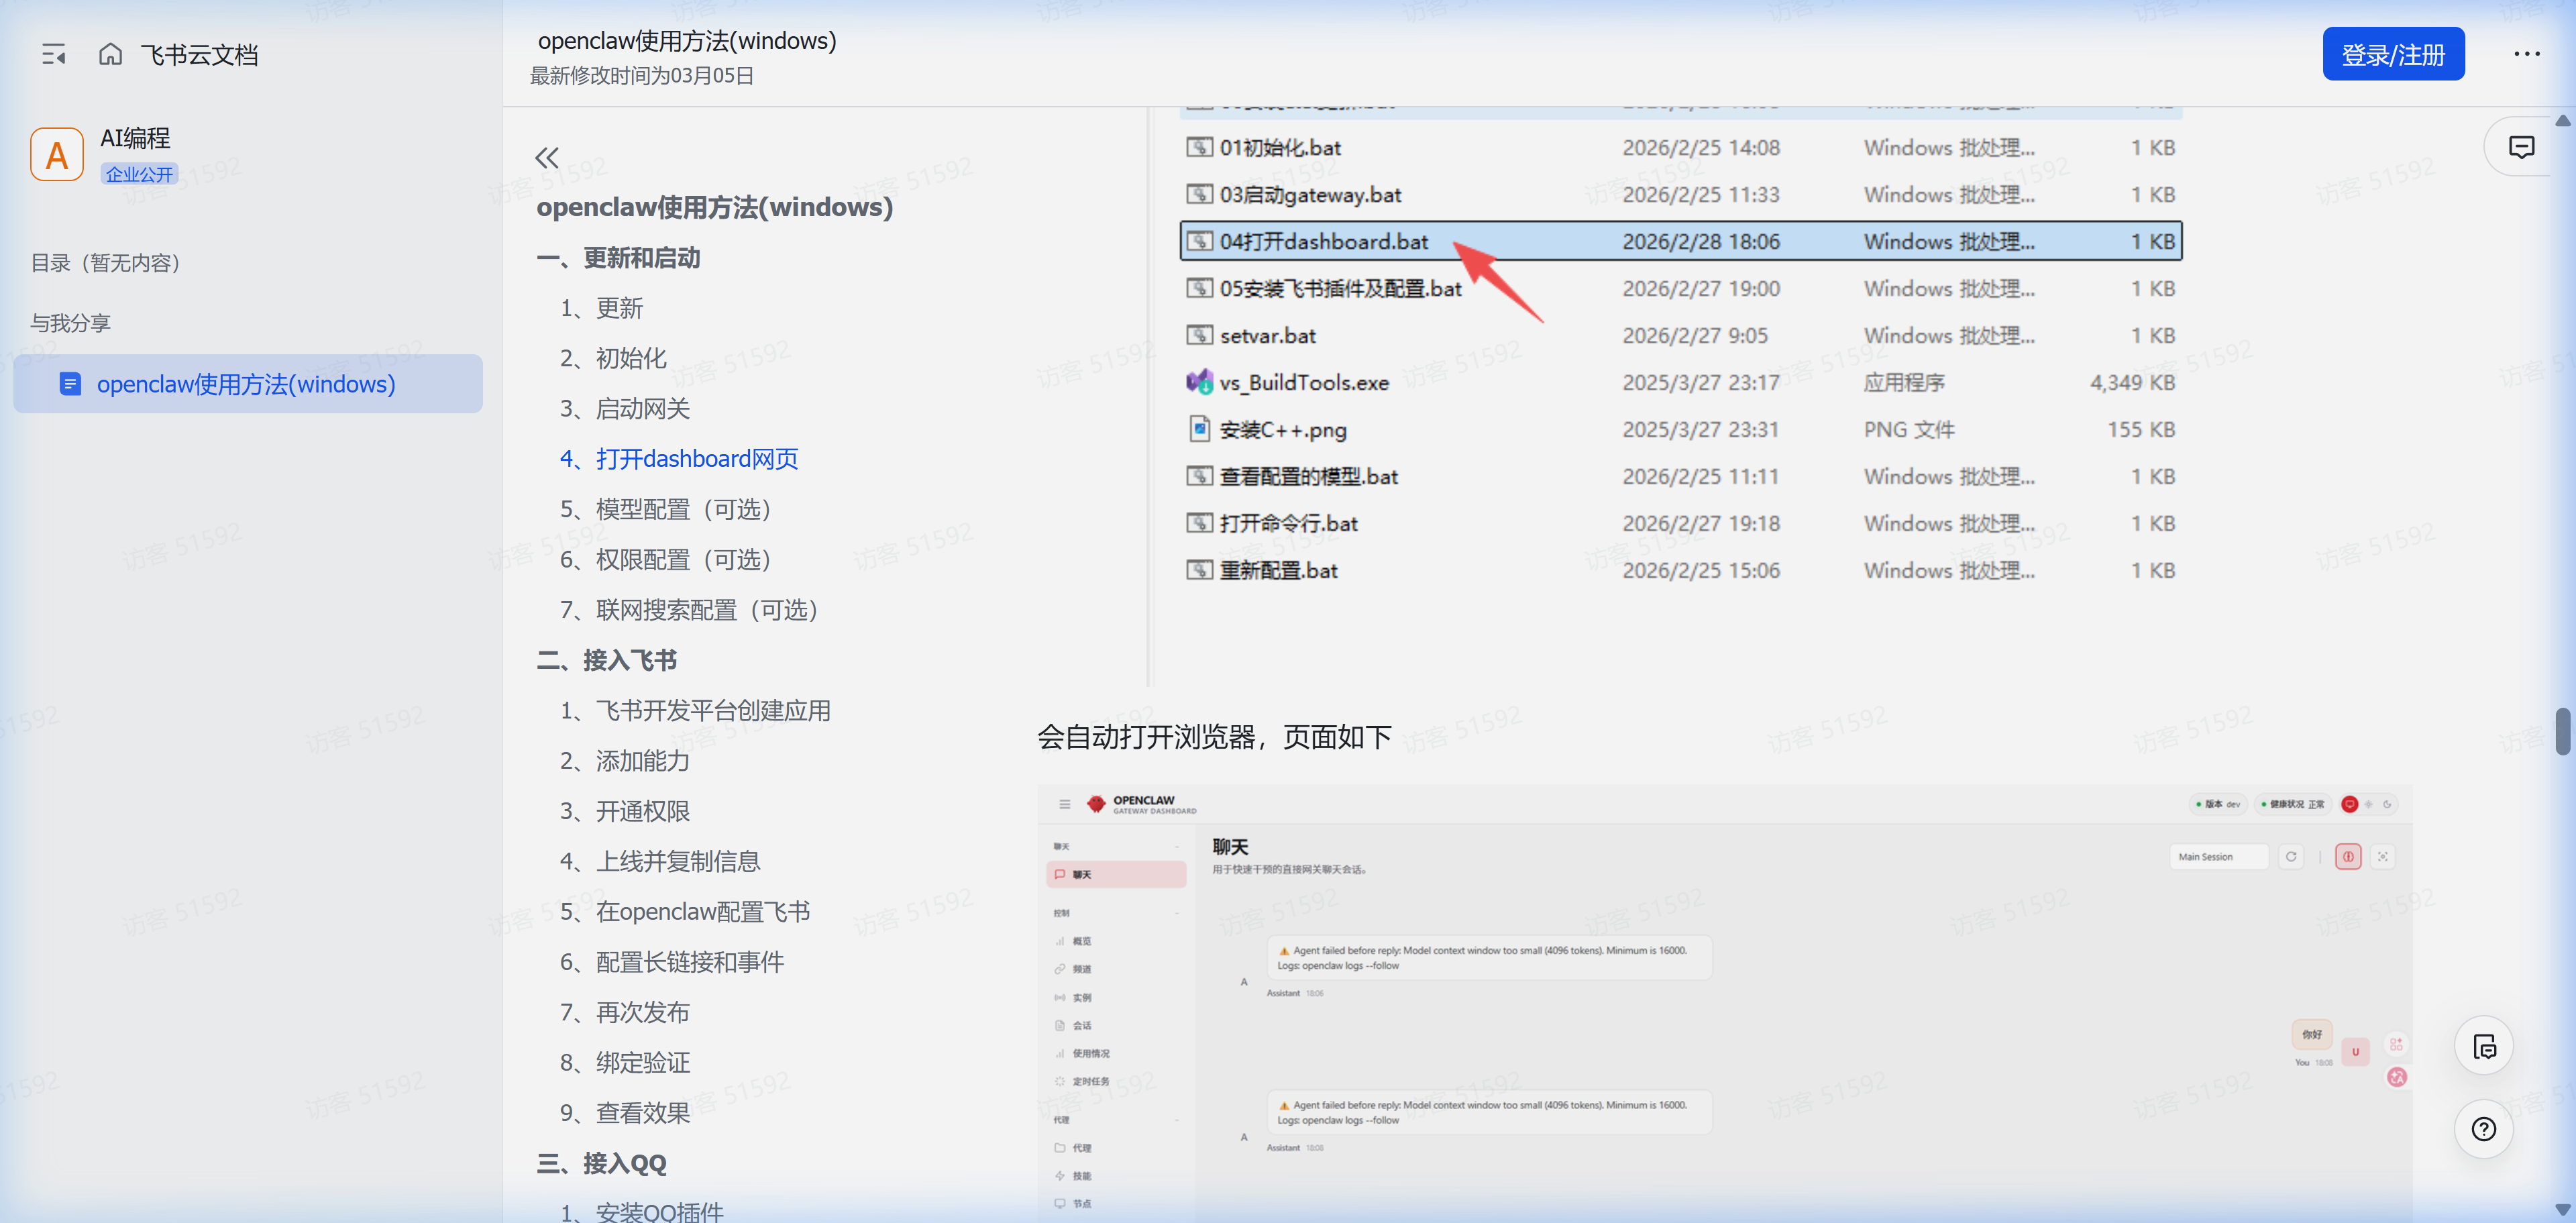Click the 企业公开 tag label
Viewport: 2576px width, 1223px height.
point(139,174)
